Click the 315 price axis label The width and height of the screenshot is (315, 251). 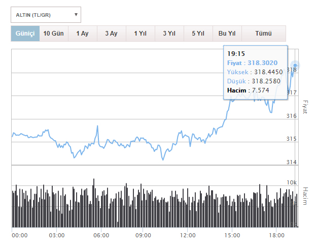click(292, 139)
